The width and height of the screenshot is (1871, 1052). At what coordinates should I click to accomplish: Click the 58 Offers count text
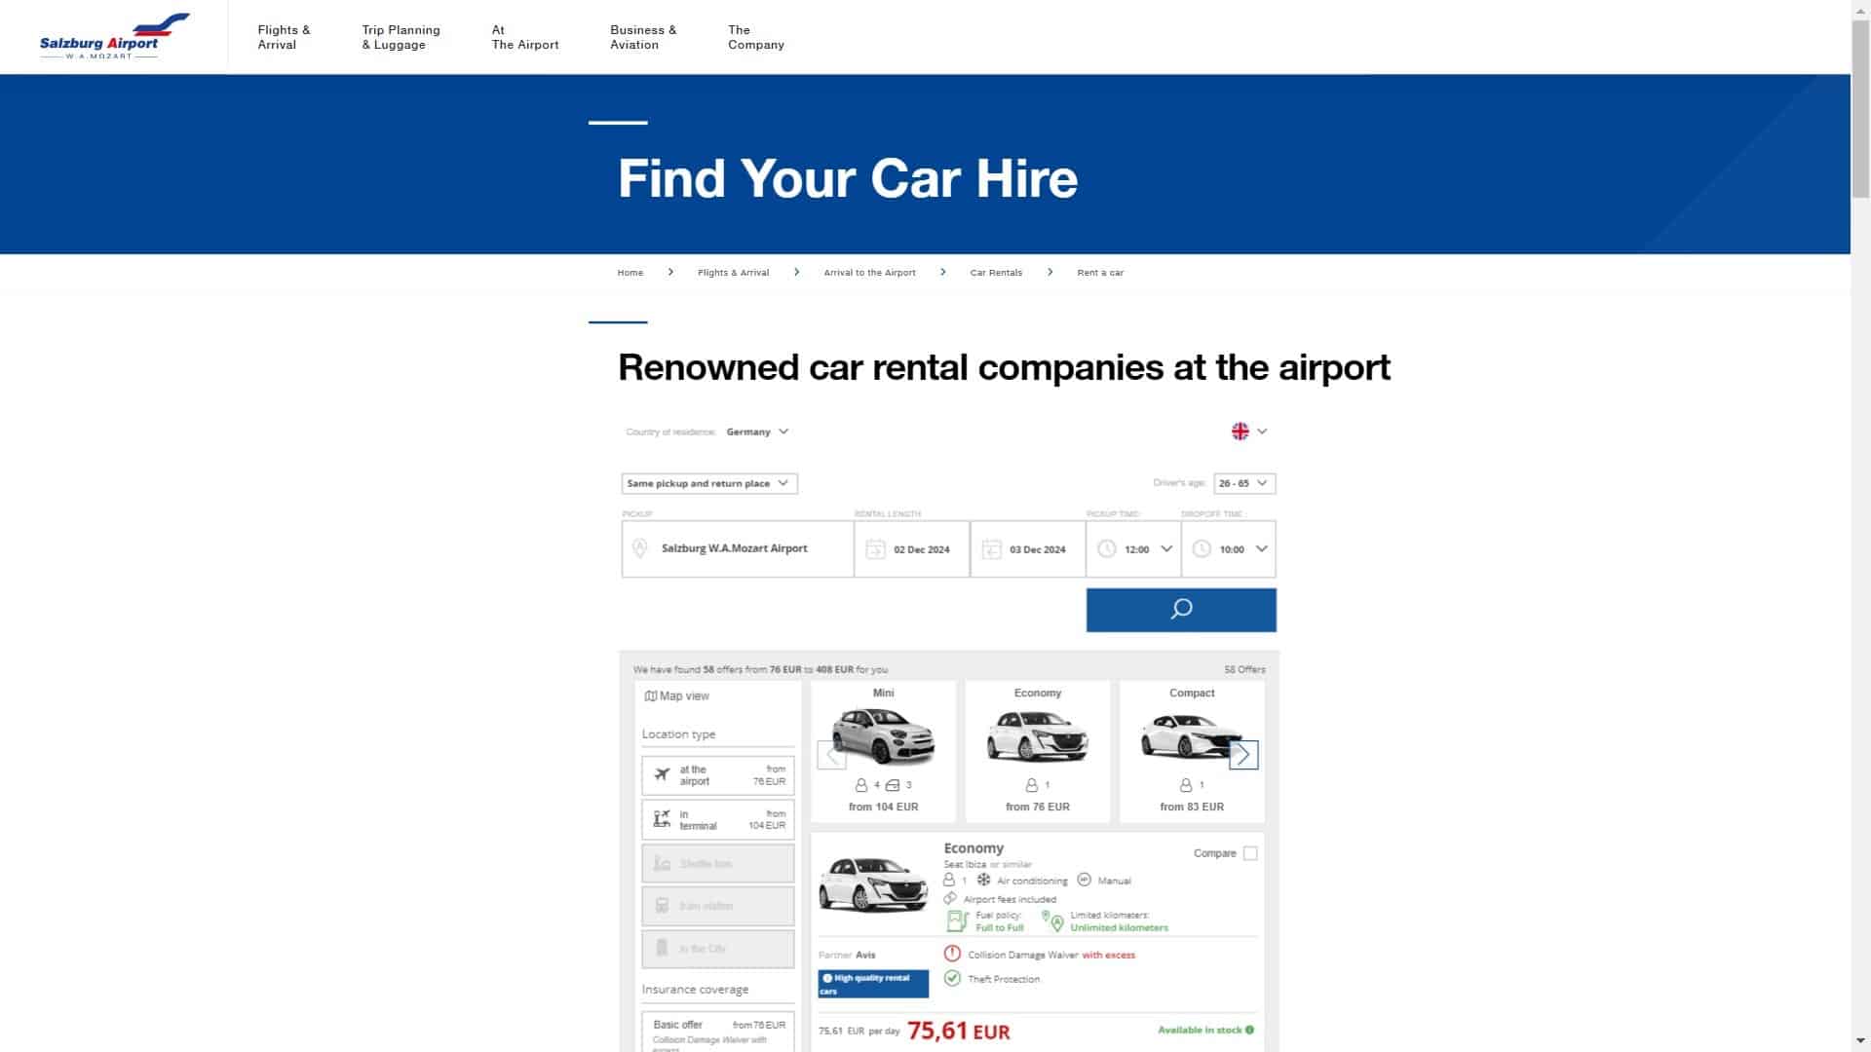tap(1244, 670)
